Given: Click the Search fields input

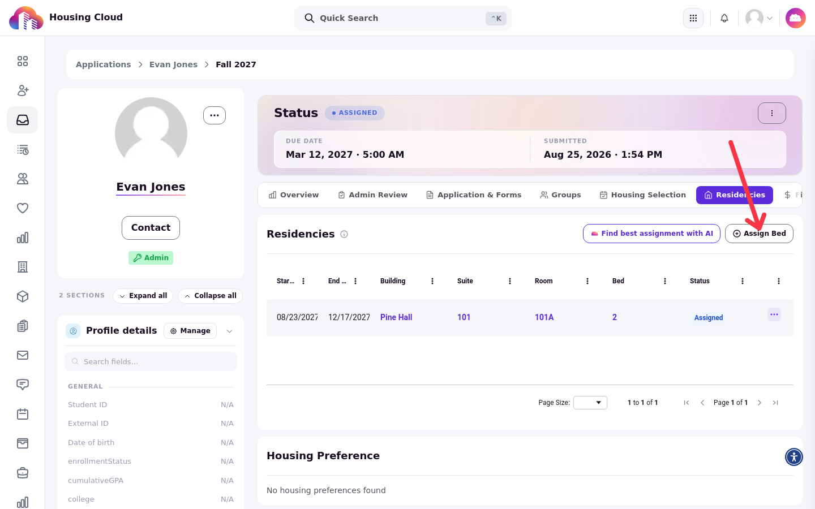Looking at the screenshot, I should click(x=151, y=361).
